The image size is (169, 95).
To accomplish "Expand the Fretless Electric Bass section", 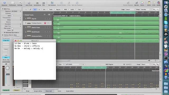I will pyautogui.click(x=3, y=35).
